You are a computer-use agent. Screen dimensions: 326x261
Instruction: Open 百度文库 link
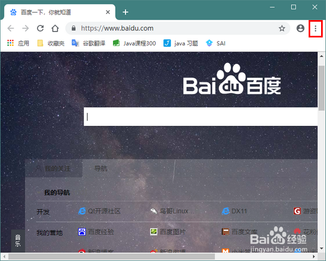[239, 232]
